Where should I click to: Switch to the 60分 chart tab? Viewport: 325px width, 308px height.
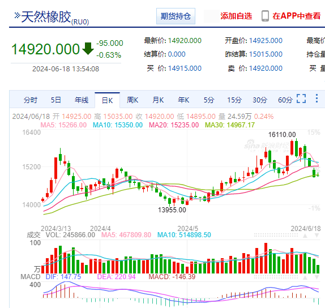(285, 100)
